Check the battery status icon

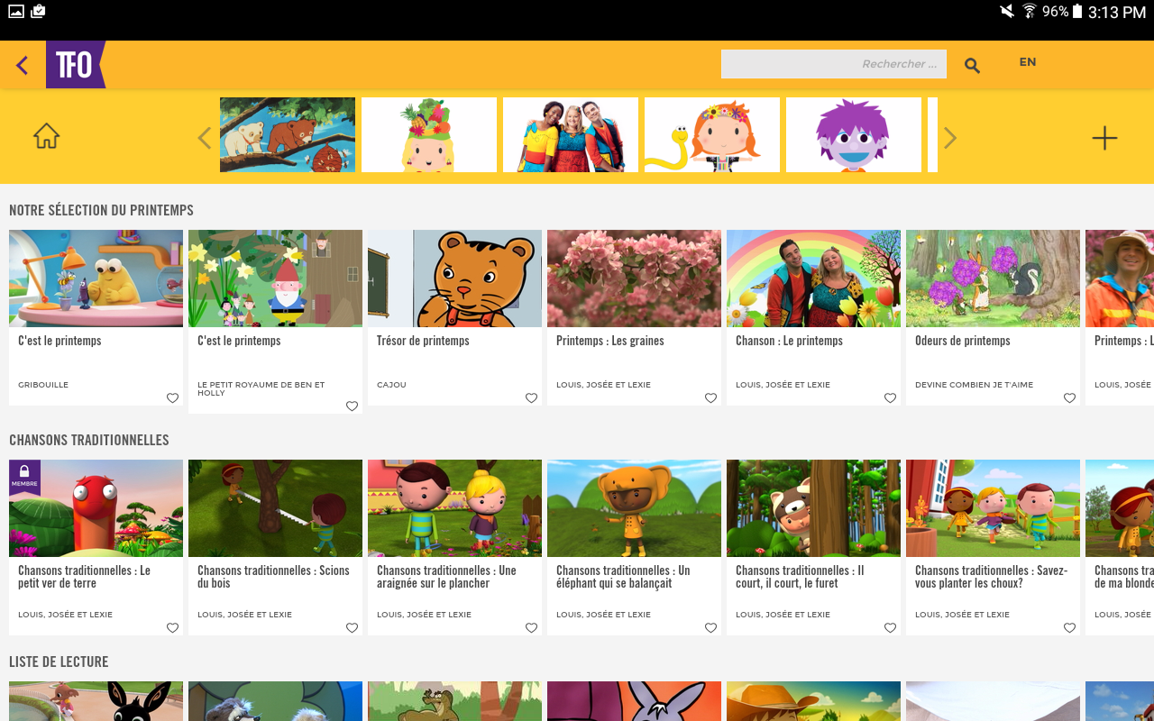click(x=1076, y=12)
